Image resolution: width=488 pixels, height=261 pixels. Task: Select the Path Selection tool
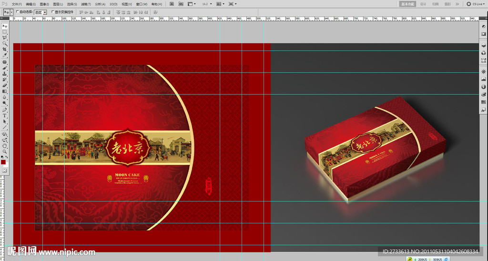[x=4, y=121]
